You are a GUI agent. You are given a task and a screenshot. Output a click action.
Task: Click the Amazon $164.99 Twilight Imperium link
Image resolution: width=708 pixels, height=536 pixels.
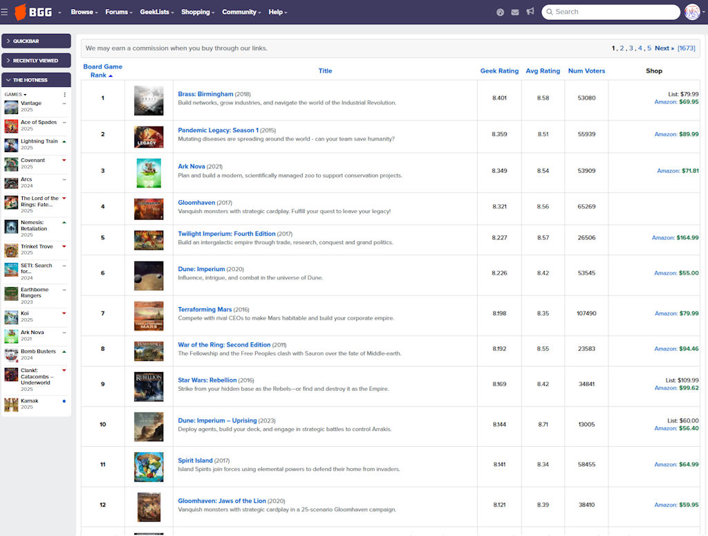[675, 238]
